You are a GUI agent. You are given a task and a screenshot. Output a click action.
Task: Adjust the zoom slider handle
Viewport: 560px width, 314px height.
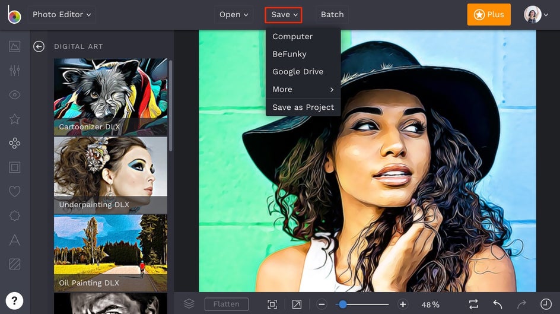coord(342,305)
